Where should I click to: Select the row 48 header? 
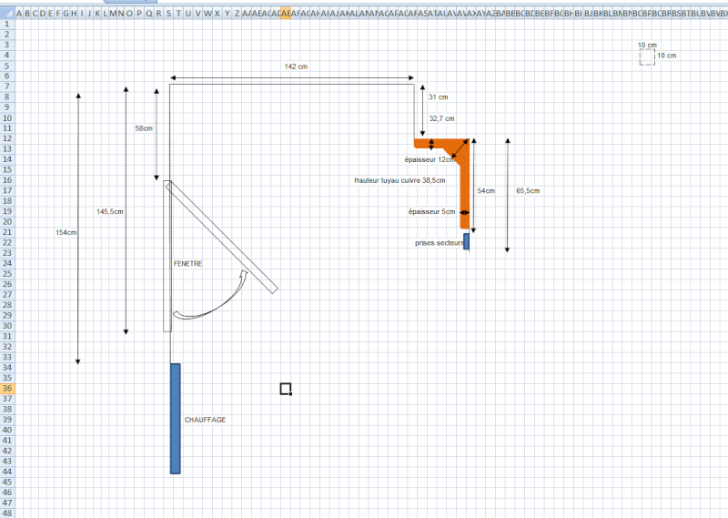(7, 513)
